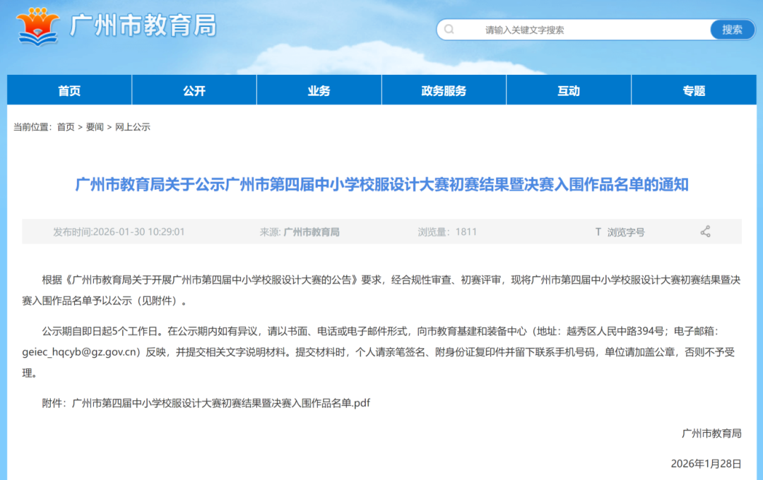
Task: Open the share icon next to the article info
Action: tap(704, 232)
